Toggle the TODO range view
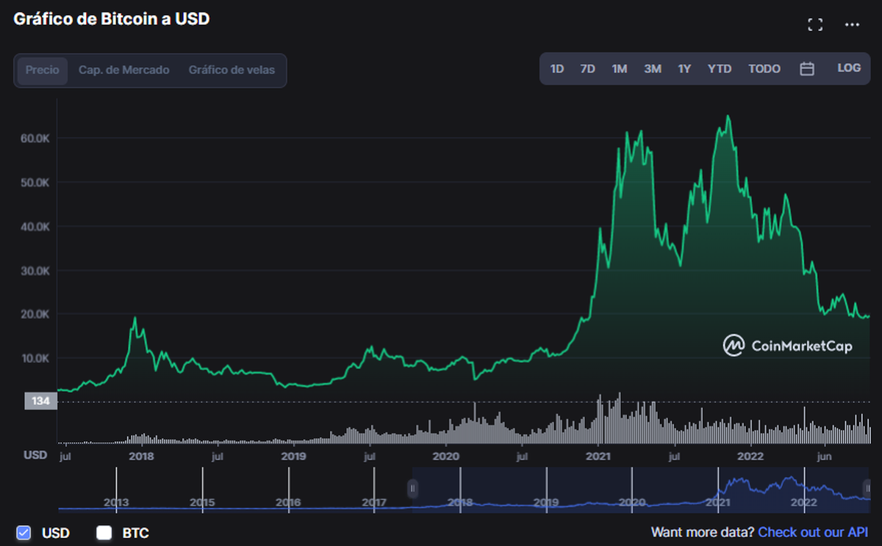The height and width of the screenshot is (546, 882). click(x=764, y=68)
